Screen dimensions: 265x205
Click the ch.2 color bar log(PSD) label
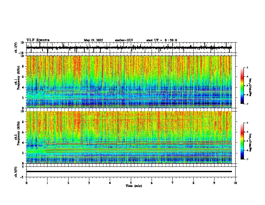pos(251,142)
